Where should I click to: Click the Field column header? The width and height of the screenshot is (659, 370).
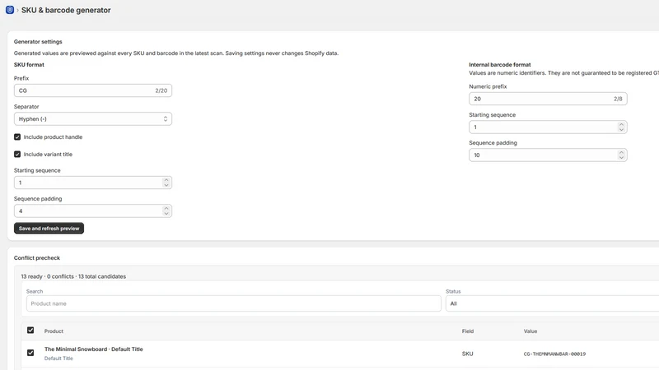[x=468, y=331]
